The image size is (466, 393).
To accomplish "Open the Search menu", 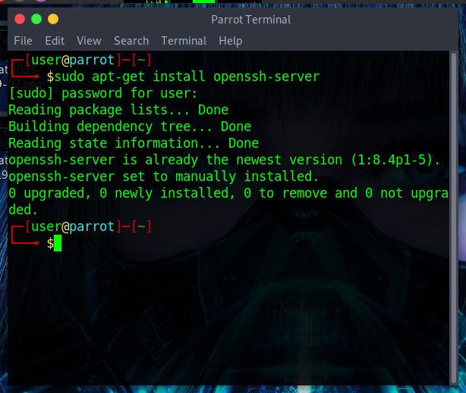I will click(131, 41).
